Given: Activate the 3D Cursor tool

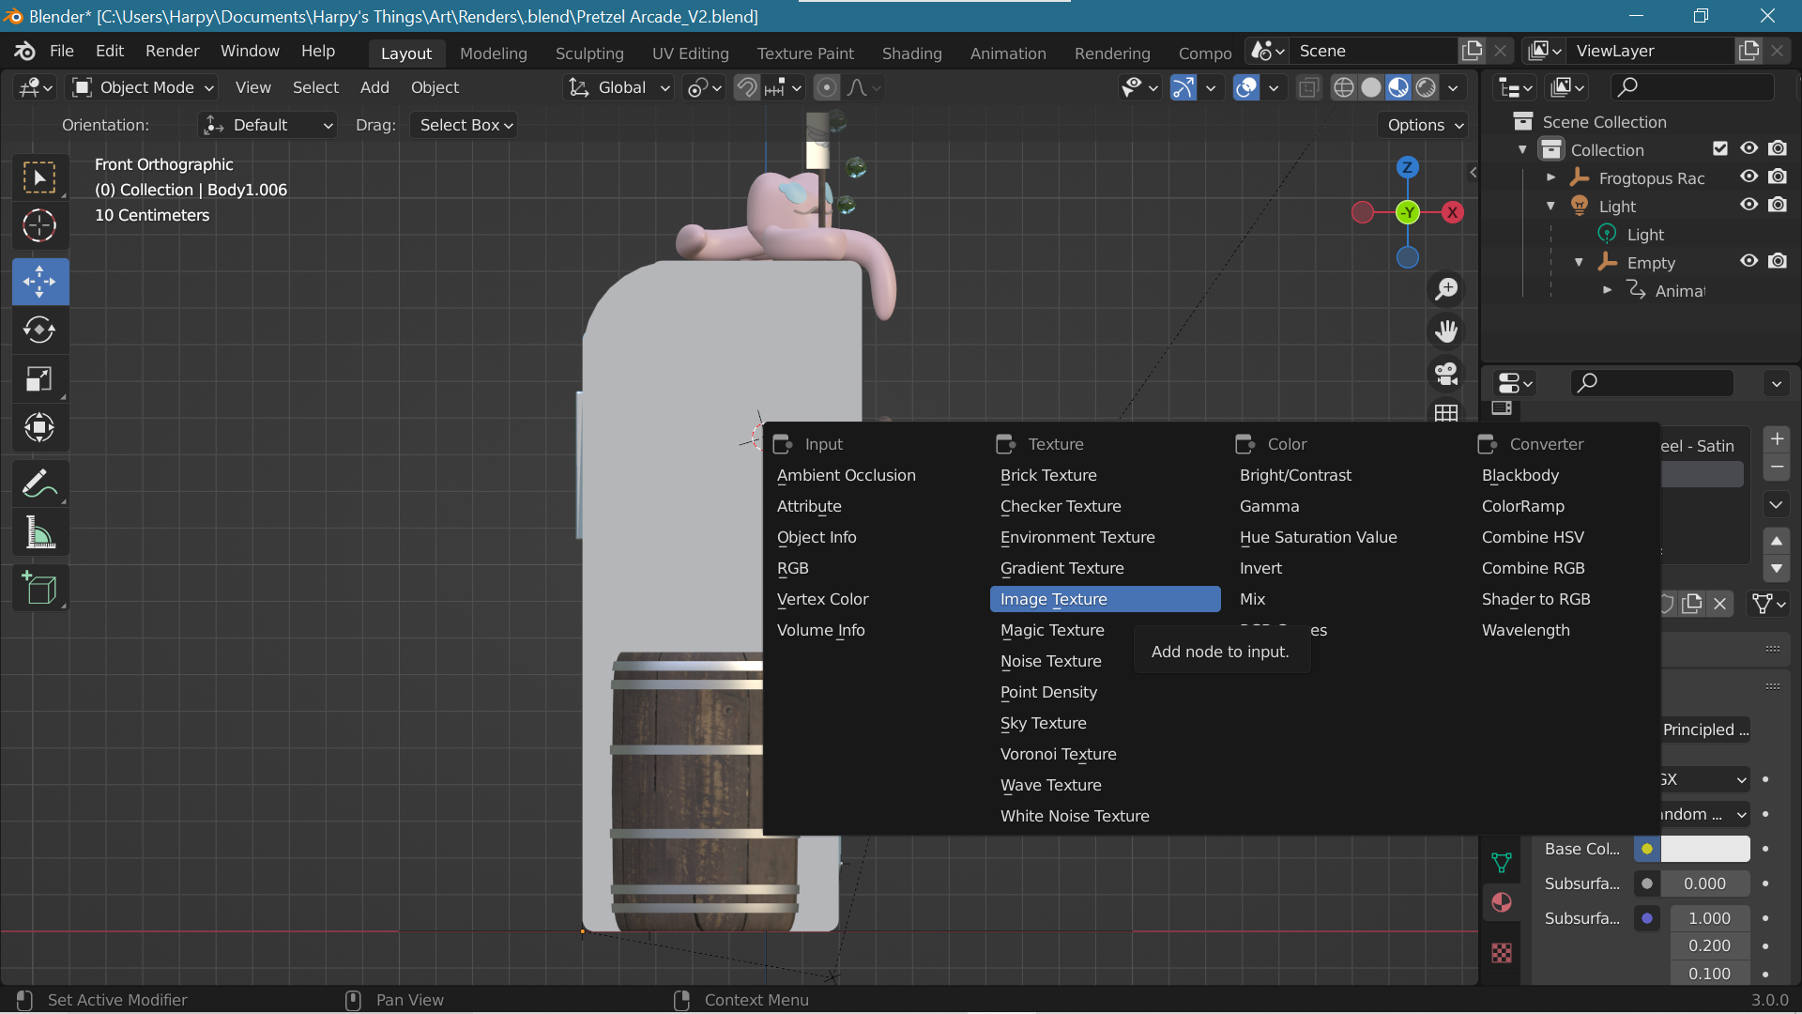Looking at the screenshot, I should pos(39,226).
